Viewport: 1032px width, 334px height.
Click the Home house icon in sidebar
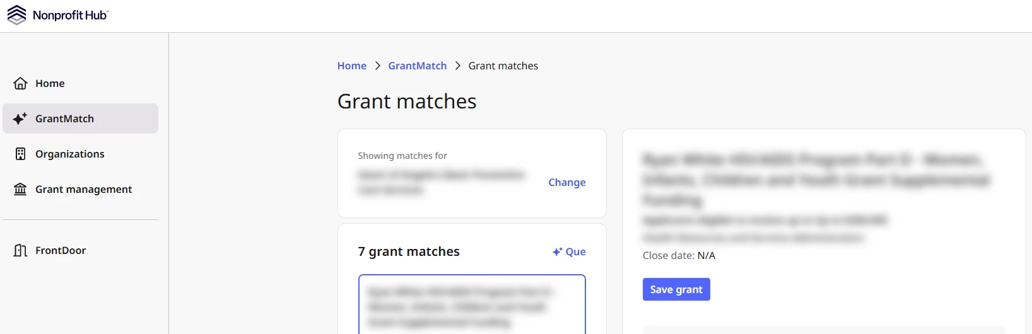tap(20, 83)
